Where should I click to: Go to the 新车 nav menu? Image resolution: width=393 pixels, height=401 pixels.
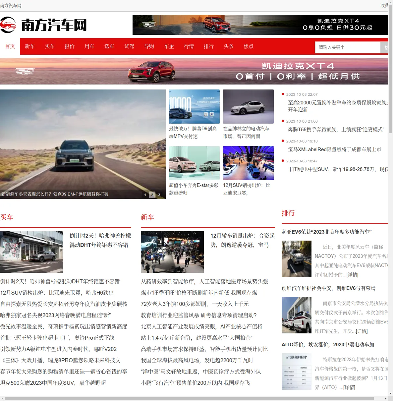click(x=30, y=46)
